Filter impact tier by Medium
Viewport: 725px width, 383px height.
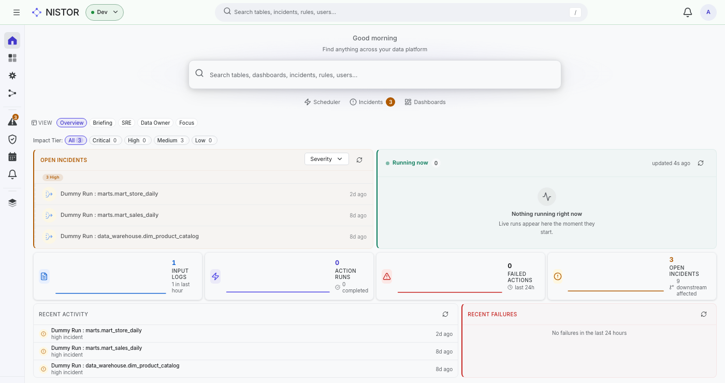point(171,140)
